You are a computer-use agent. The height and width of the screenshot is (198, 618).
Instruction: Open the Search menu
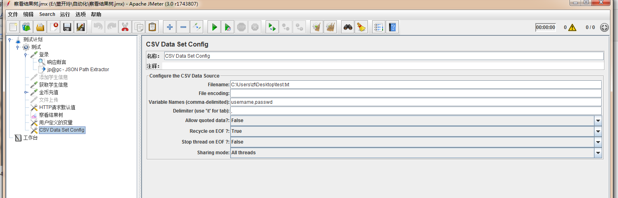47,14
